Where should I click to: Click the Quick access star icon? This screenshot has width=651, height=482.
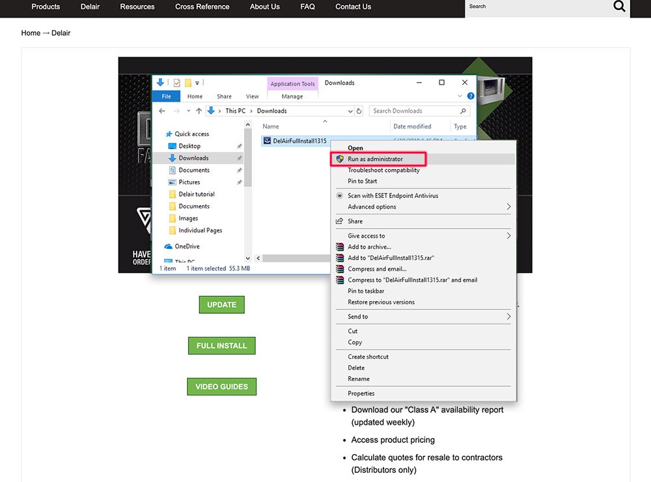(x=169, y=134)
